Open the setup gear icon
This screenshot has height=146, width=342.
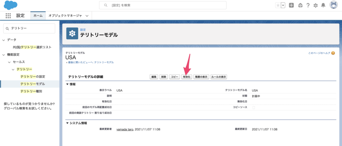coord(316,5)
